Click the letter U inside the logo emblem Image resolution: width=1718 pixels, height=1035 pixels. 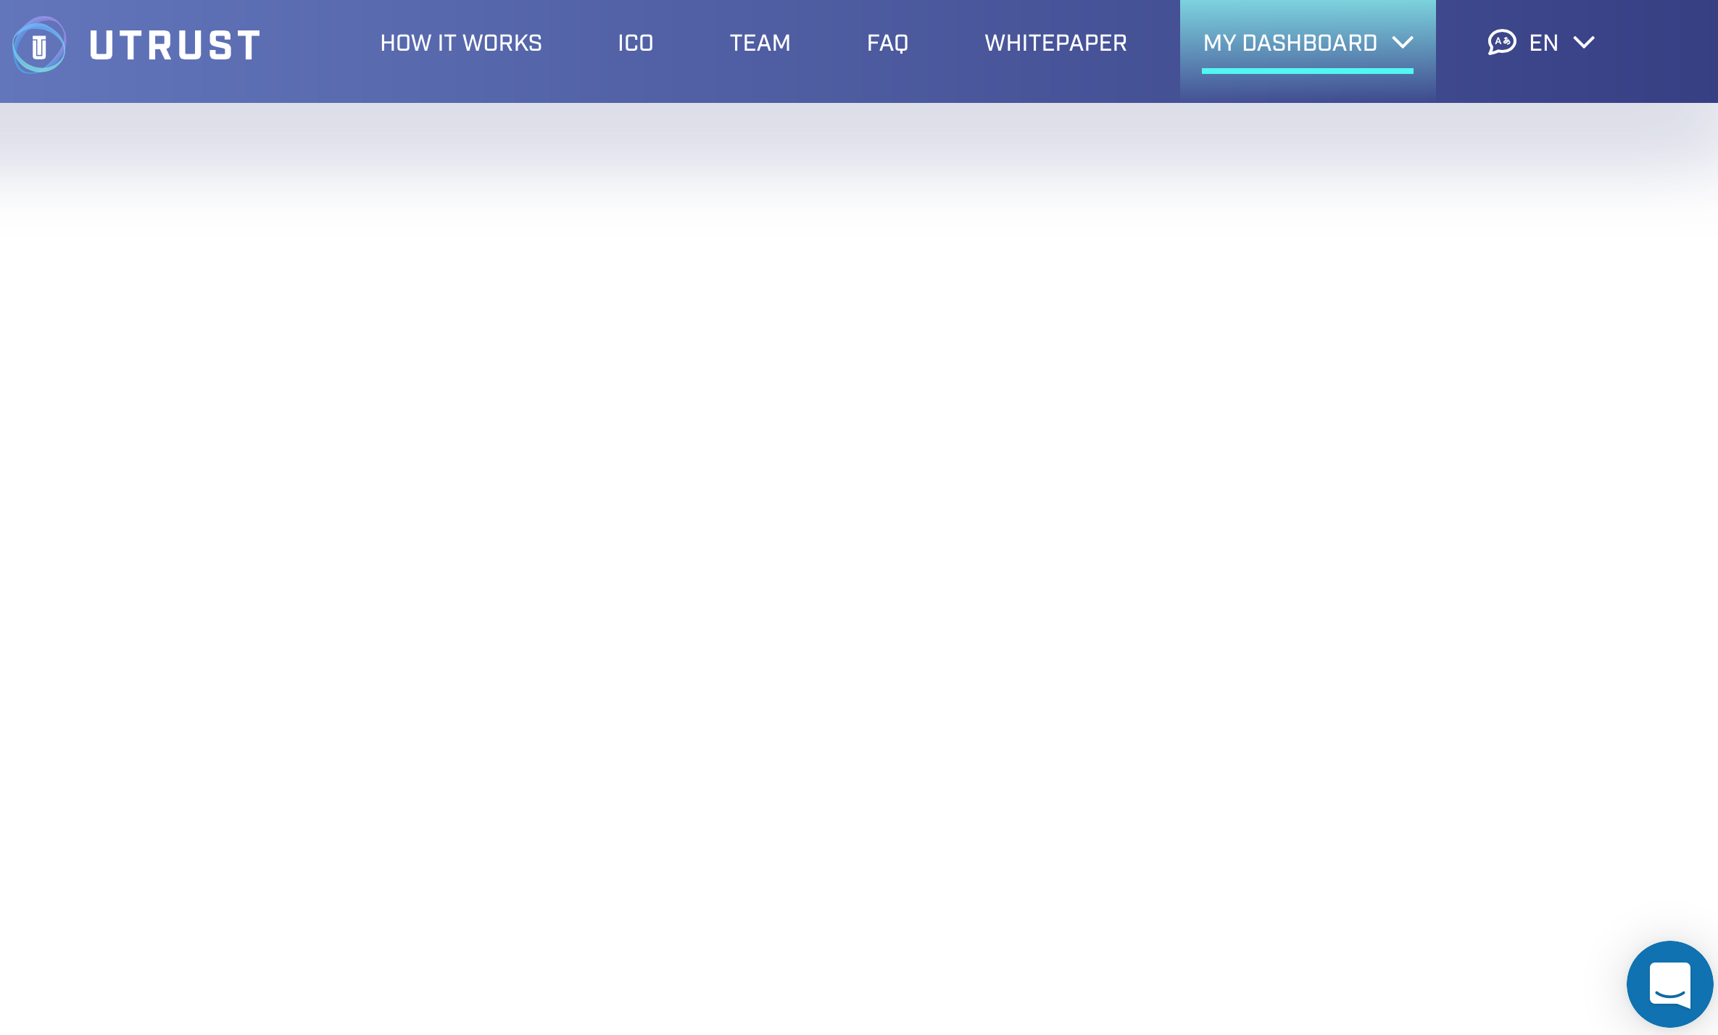tap(39, 48)
